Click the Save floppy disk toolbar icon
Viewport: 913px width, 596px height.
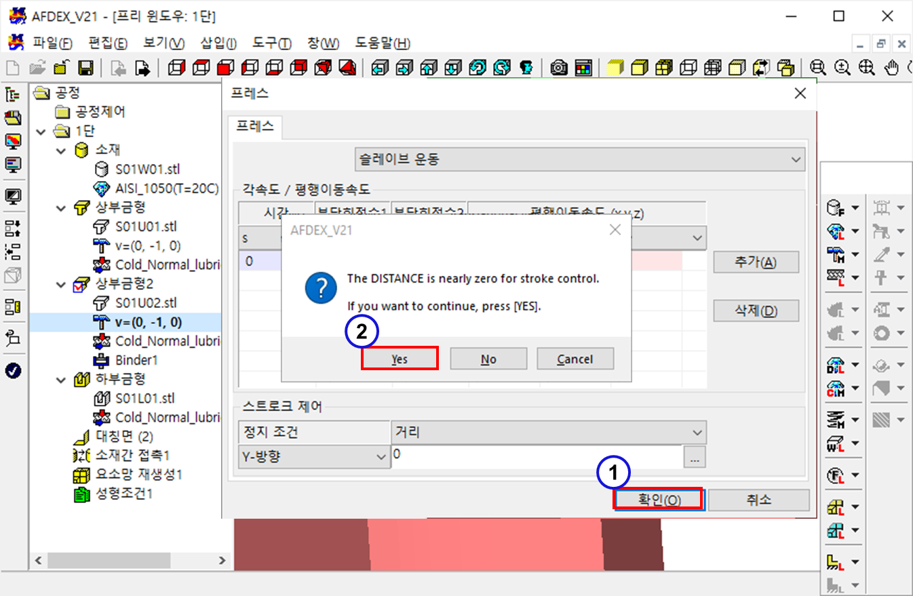click(85, 68)
